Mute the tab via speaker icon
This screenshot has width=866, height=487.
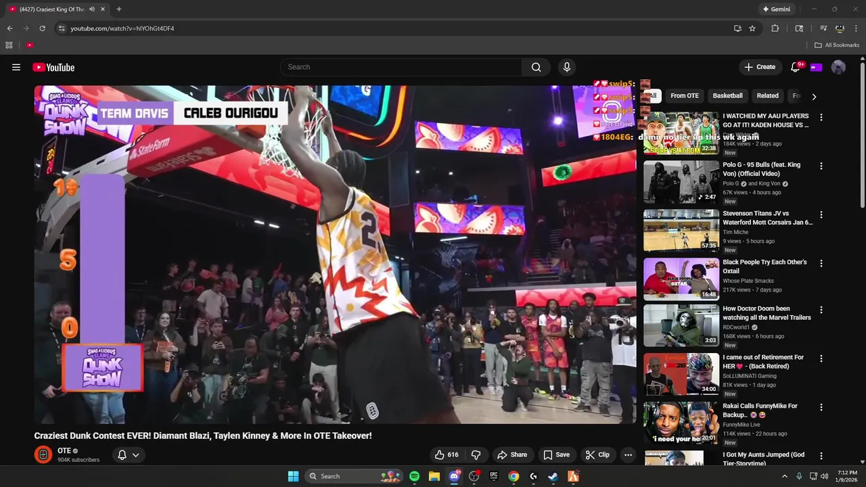click(x=91, y=9)
